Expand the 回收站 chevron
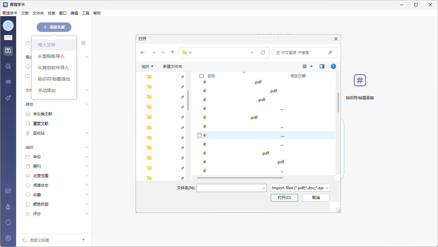This screenshot has height=247, width=438. click(87, 133)
